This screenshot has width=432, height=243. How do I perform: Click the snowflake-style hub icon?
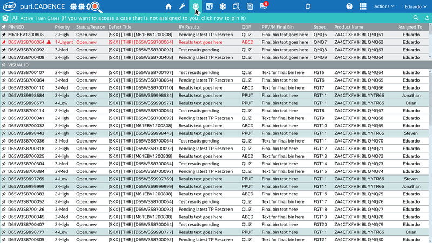tap(222, 6)
